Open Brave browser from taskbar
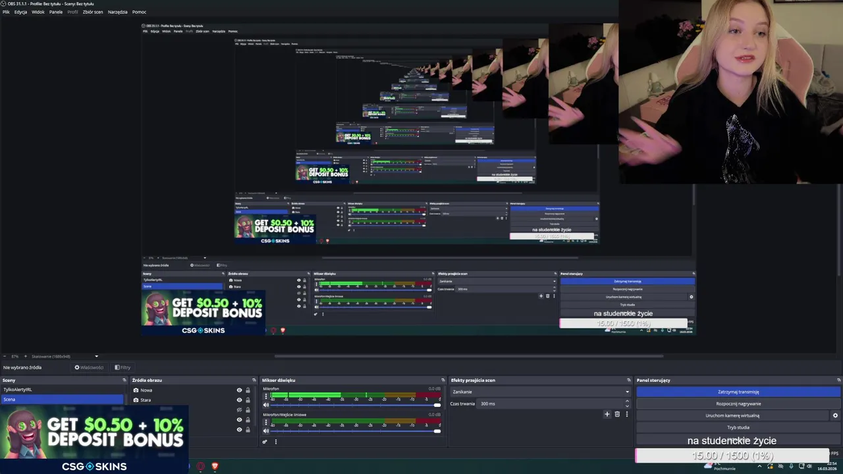The image size is (843, 474). (215, 466)
